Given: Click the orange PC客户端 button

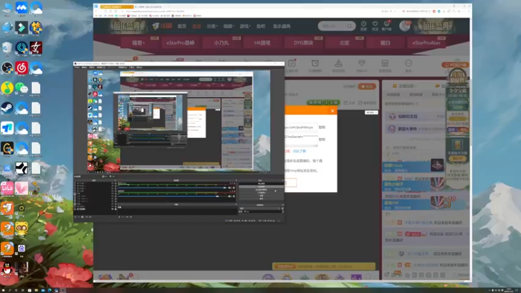Looking at the screenshot, I should point(455,64).
